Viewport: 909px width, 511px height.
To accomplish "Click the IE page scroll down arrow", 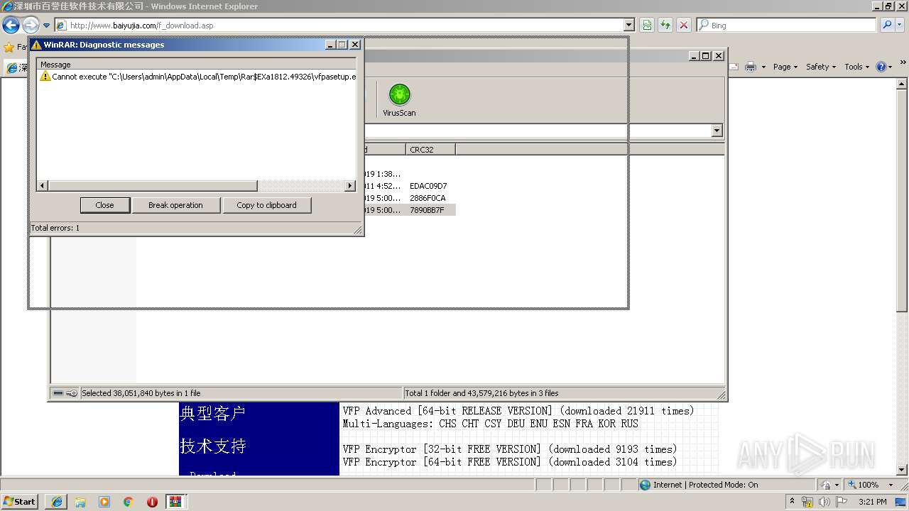I will click(x=902, y=470).
